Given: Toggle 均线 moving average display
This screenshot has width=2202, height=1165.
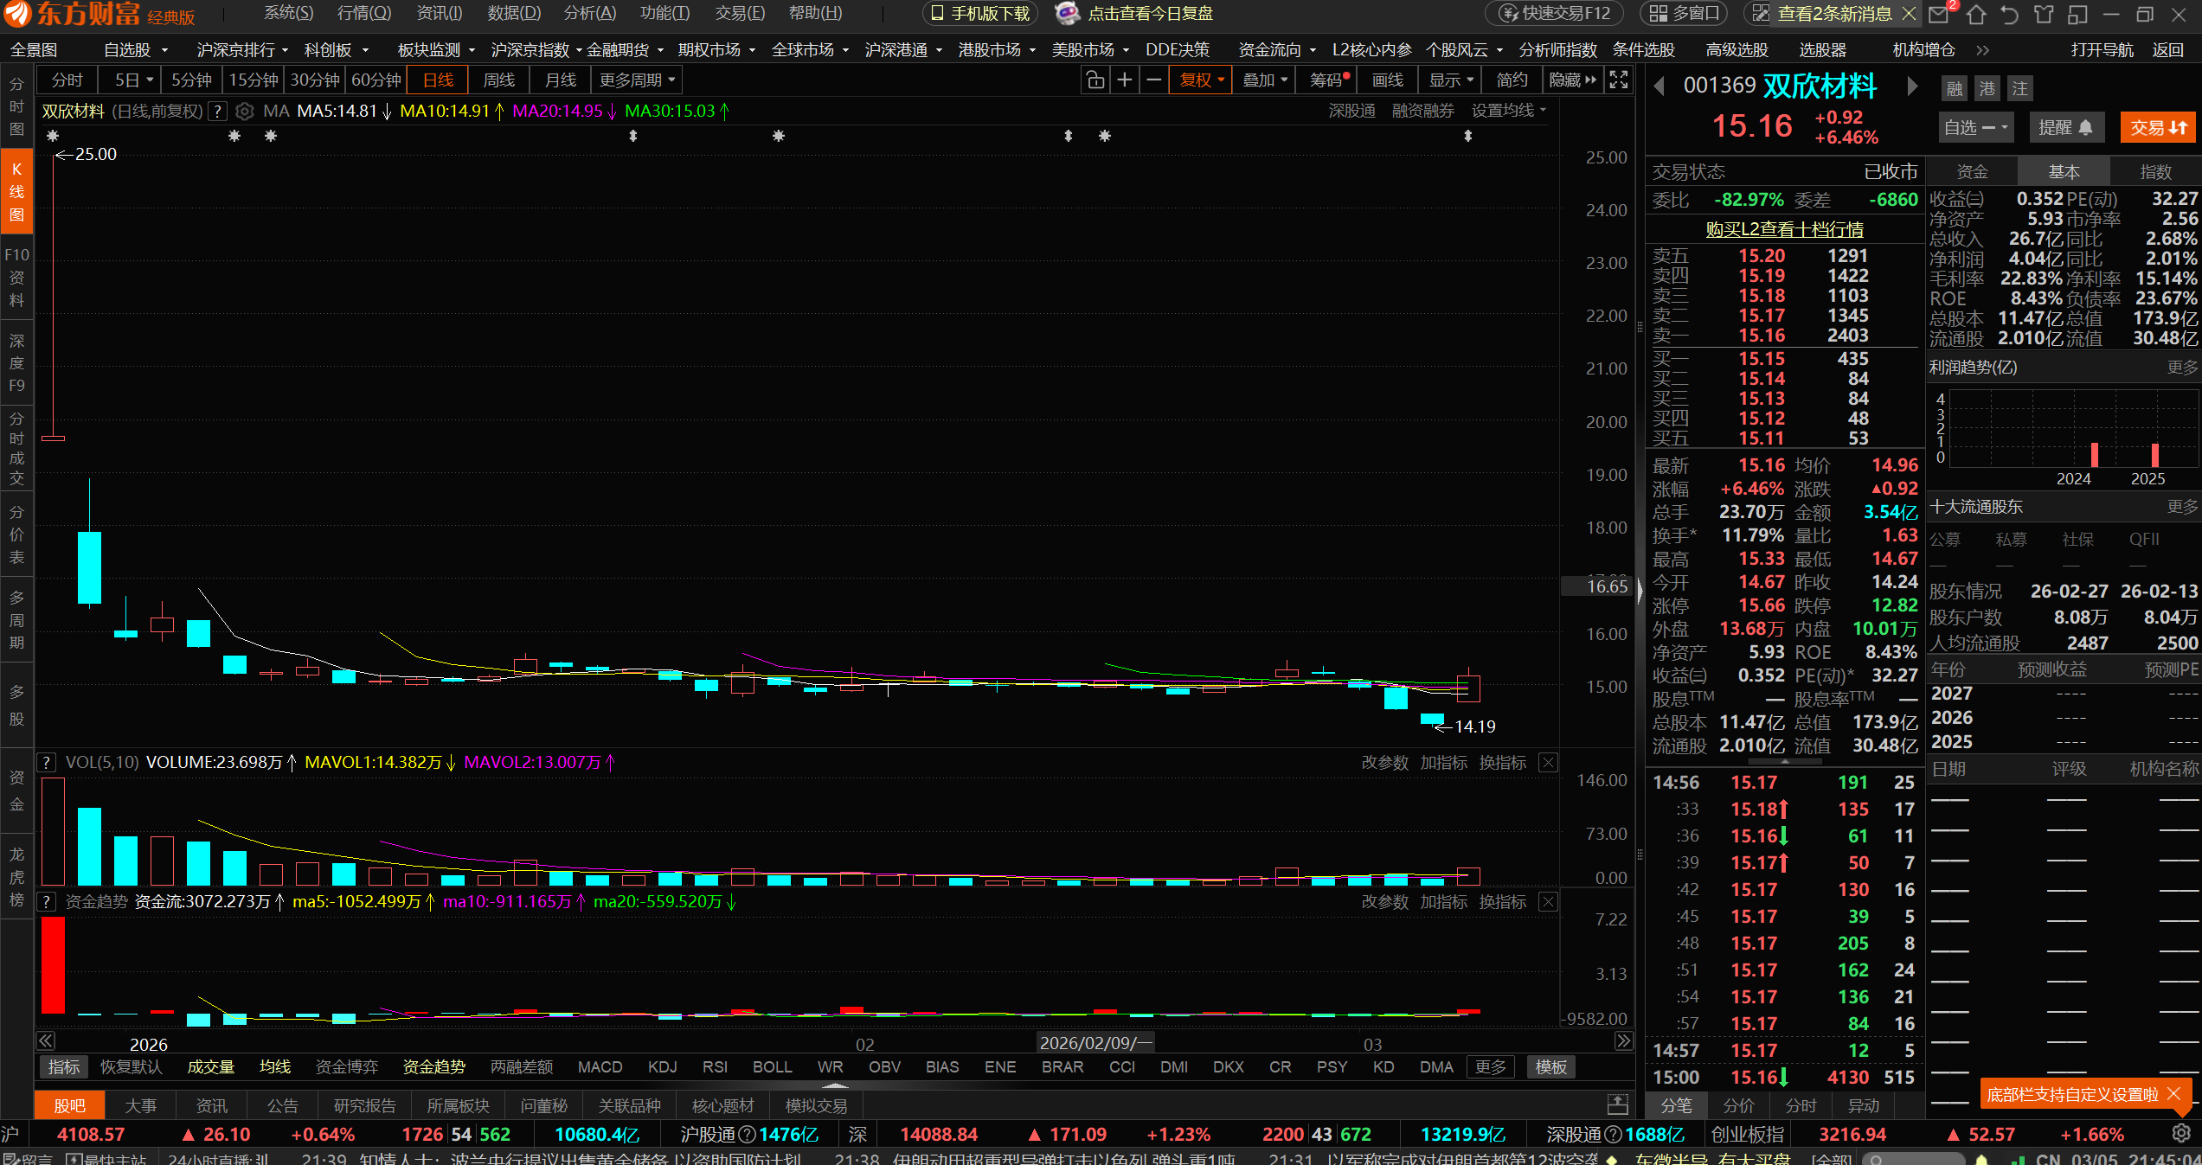Looking at the screenshot, I should point(275,1067).
